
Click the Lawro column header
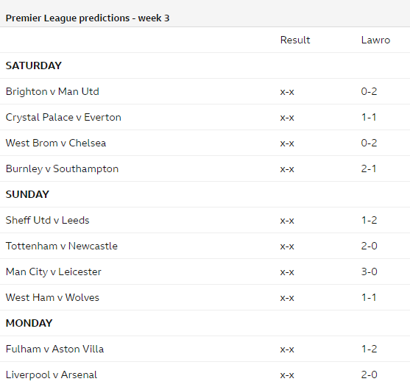[375, 40]
